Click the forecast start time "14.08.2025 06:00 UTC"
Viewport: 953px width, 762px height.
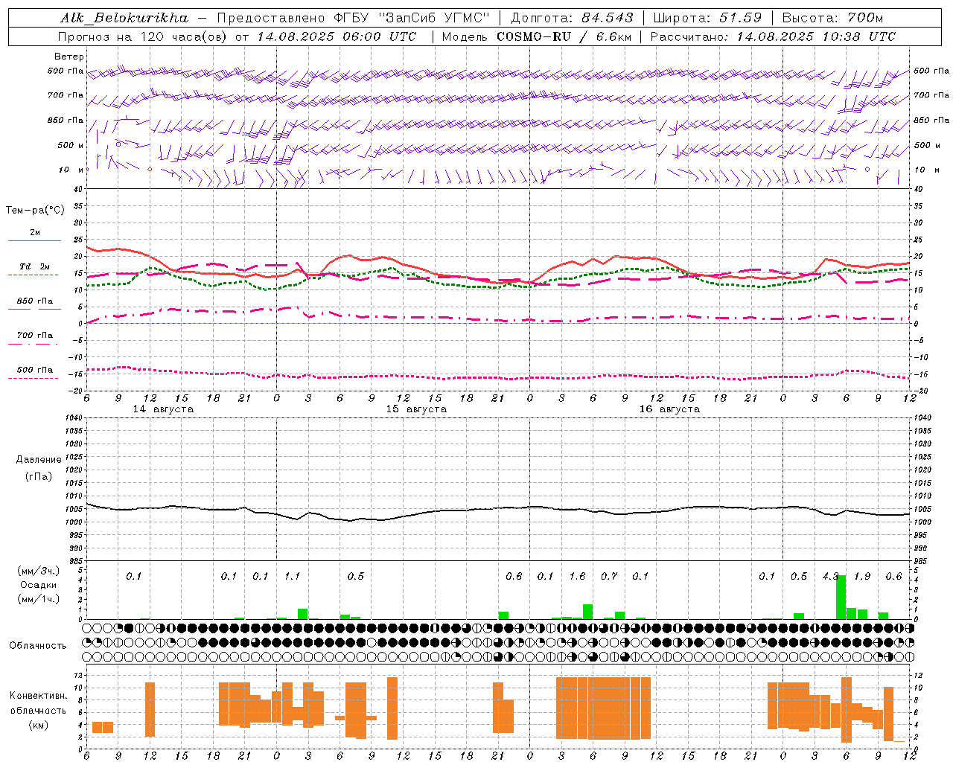click(x=337, y=36)
